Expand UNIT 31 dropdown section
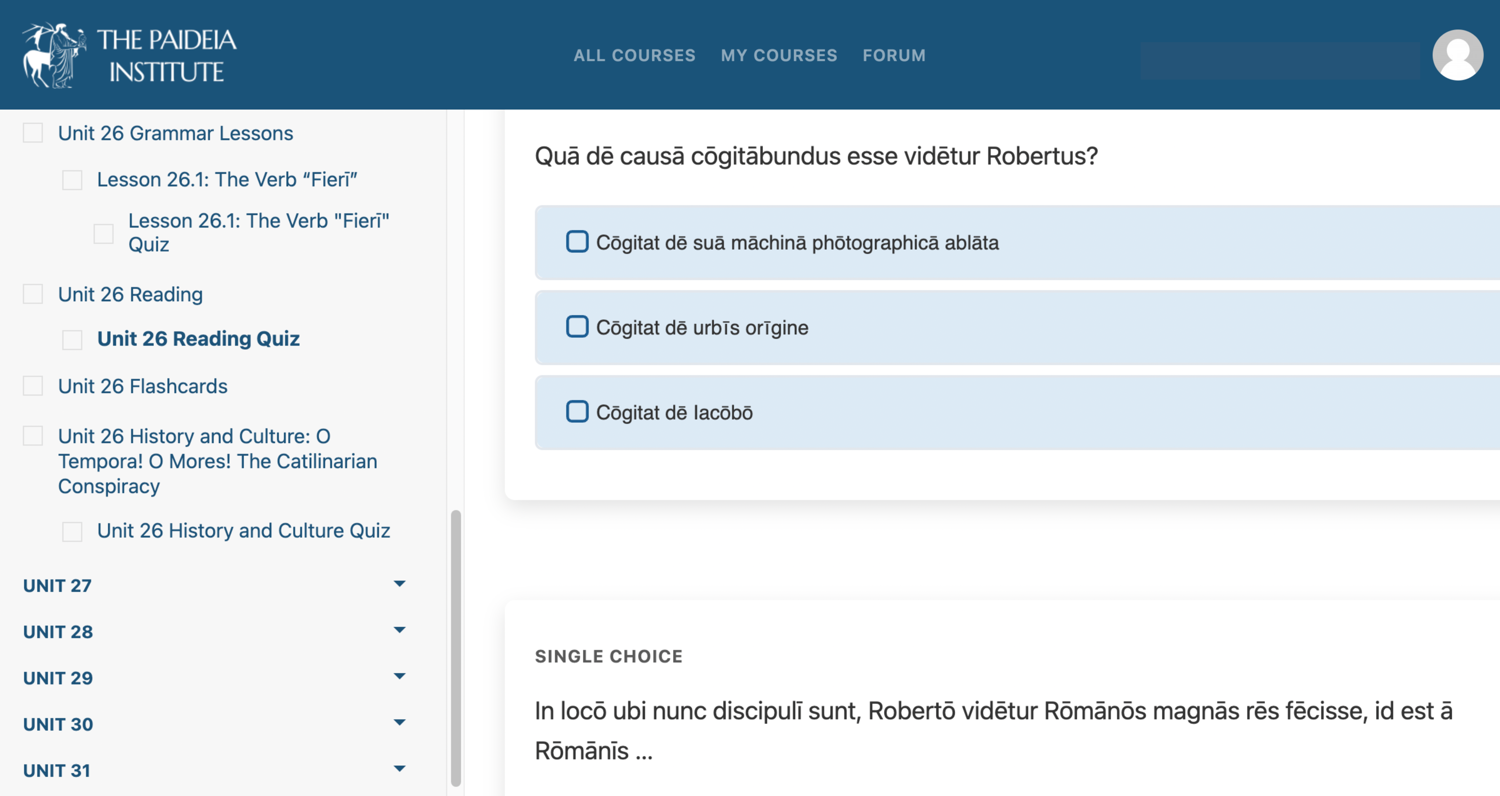Screen dimensions: 1500x796 pyautogui.click(x=401, y=766)
